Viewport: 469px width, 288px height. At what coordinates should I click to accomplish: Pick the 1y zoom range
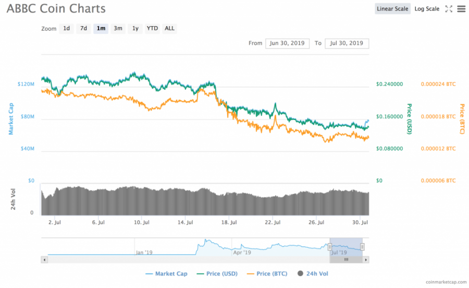click(x=135, y=29)
